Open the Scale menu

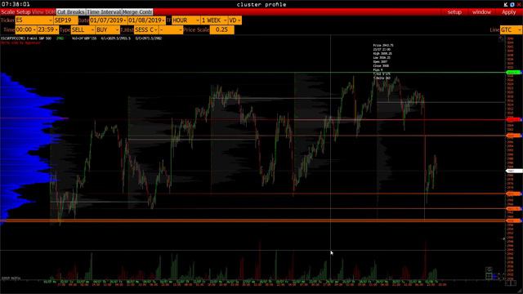point(7,12)
